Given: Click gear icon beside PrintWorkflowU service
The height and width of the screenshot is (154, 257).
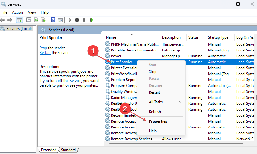Looking at the screenshot, I should 107,74.
